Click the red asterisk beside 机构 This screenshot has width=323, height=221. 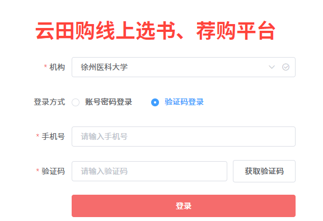point(45,67)
